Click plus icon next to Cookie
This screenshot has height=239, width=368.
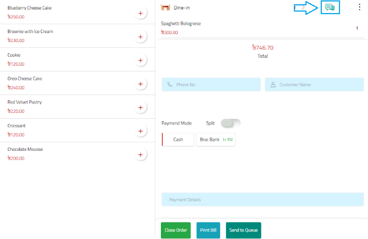click(140, 61)
